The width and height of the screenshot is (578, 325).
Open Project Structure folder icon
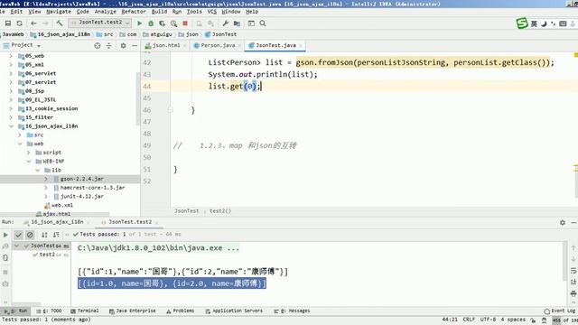pos(237,23)
